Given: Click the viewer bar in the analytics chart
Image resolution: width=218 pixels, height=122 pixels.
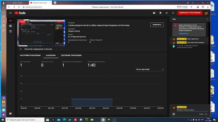Looking at the screenshot, I should [x=92, y=102].
